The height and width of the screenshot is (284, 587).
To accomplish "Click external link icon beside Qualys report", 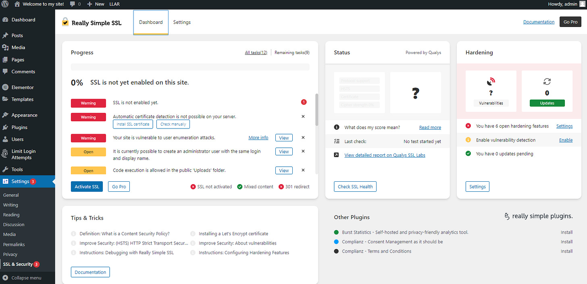I will point(337,155).
